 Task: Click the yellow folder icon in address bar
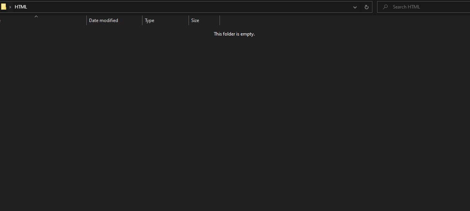(x=3, y=7)
